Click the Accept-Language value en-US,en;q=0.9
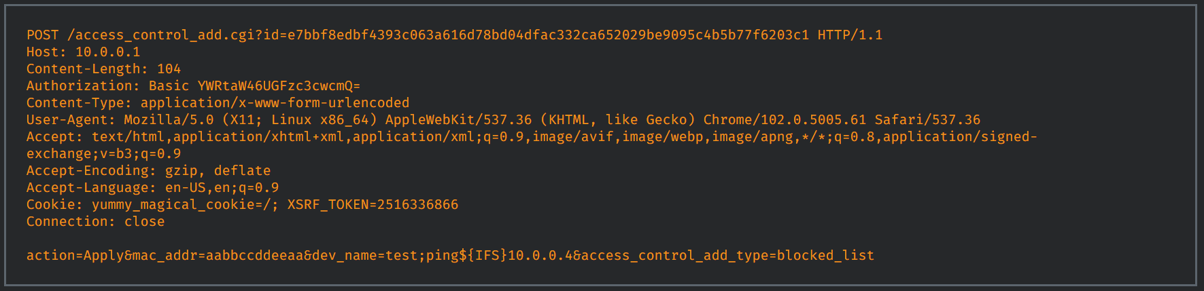The width and height of the screenshot is (1204, 291). (x=222, y=188)
